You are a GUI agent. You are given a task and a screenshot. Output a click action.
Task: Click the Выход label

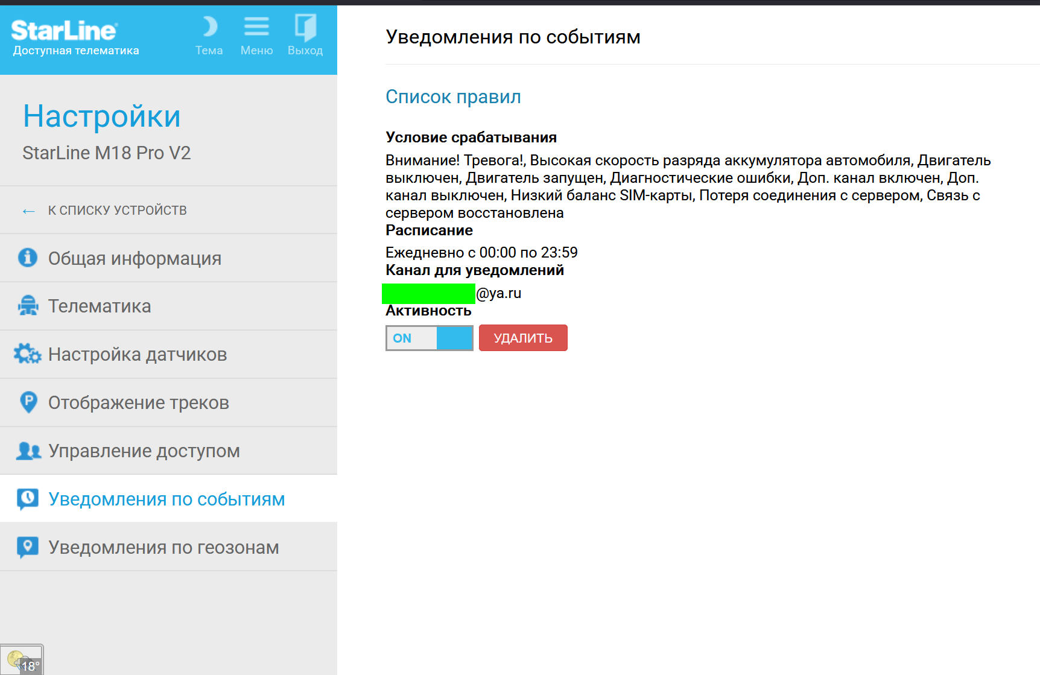coord(305,51)
